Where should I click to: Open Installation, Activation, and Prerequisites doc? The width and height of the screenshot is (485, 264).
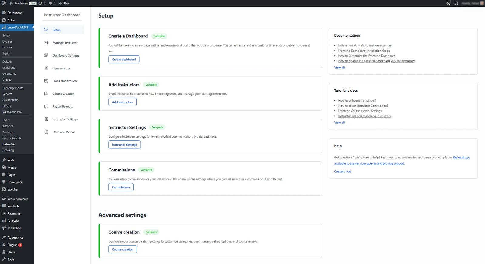pyautogui.click(x=365, y=45)
